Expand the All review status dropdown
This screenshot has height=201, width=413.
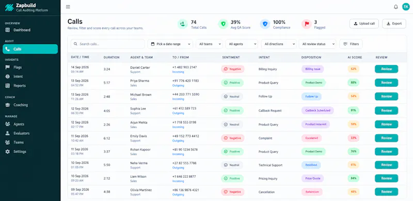click(317, 44)
